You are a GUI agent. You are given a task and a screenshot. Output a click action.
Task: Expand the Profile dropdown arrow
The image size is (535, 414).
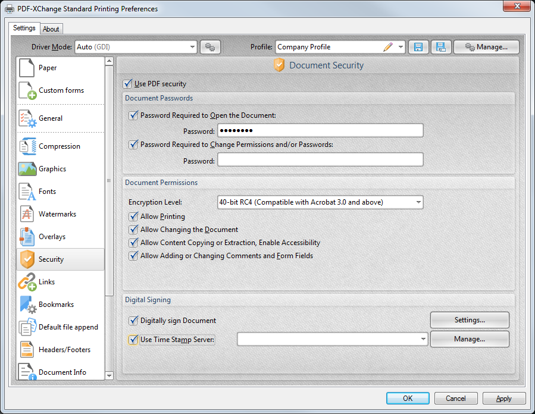pos(401,47)
